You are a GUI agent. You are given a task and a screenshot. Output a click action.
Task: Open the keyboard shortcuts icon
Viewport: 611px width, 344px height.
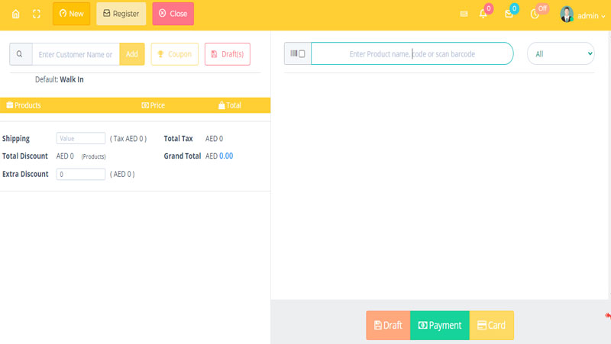coord(464,14)
